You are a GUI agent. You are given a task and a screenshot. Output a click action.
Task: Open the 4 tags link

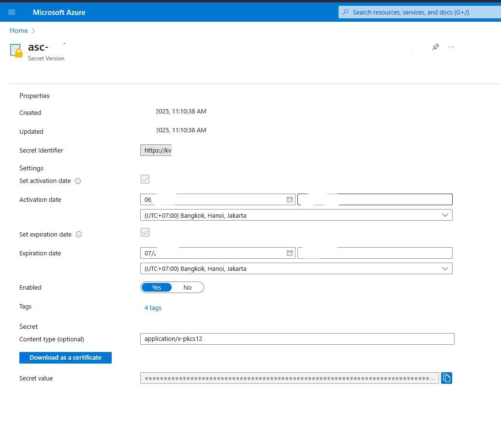click(x=153, y=308)
